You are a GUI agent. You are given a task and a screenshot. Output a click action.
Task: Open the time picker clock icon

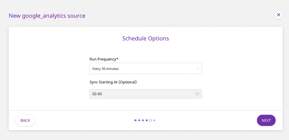click(x=197, y=94)
